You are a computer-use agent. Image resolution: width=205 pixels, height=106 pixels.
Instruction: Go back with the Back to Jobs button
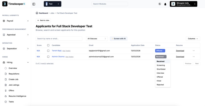(x=43, y=20)
